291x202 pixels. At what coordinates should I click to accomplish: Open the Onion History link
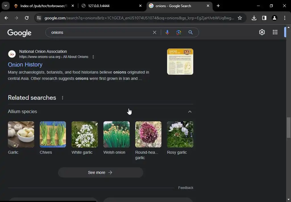25,64
